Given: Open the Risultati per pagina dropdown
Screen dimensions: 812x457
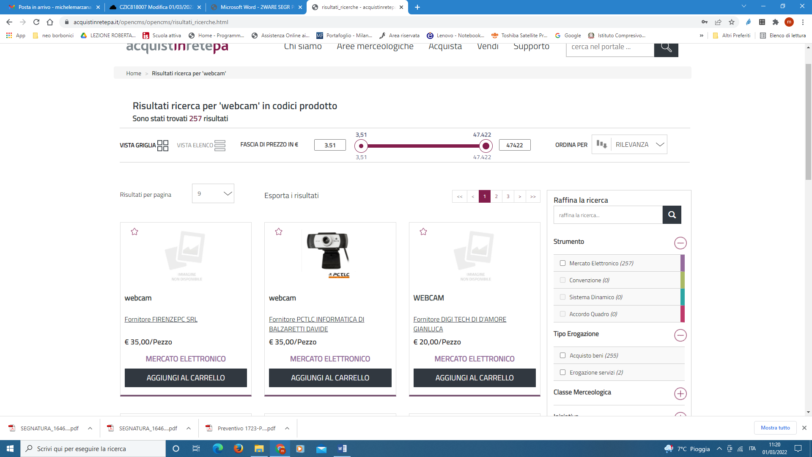Looking at the screenshot, I should pyautogui.click(x=213, y=193).
